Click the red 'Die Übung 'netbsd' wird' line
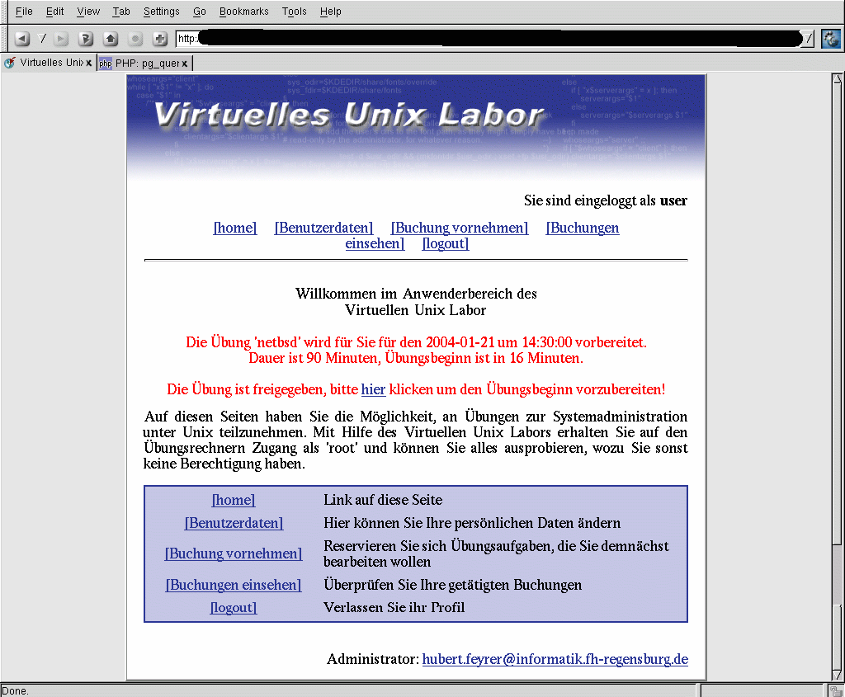 tap(416, 342)
